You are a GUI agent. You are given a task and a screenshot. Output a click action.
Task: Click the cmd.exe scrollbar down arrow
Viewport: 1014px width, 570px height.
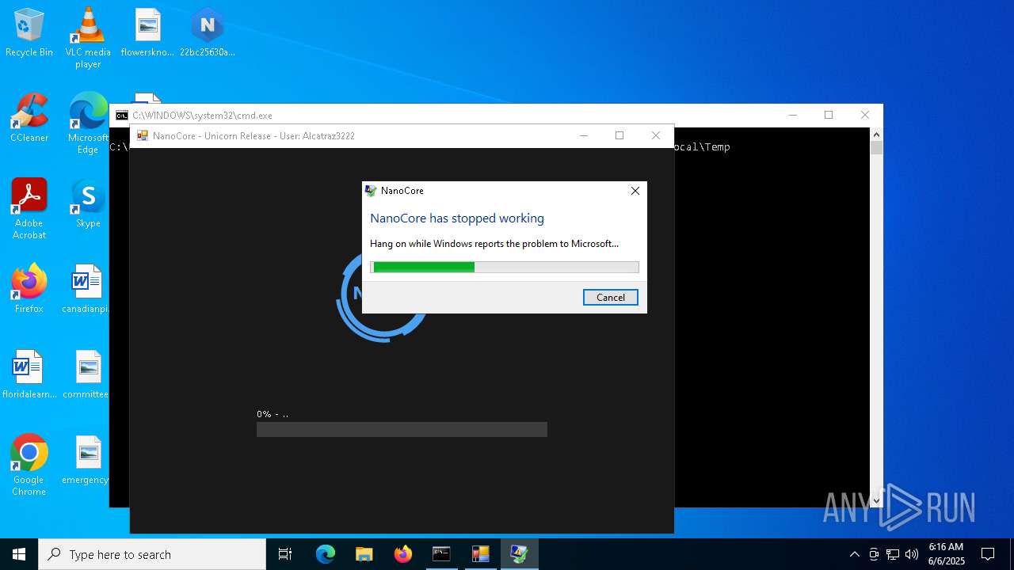(876, 500)
